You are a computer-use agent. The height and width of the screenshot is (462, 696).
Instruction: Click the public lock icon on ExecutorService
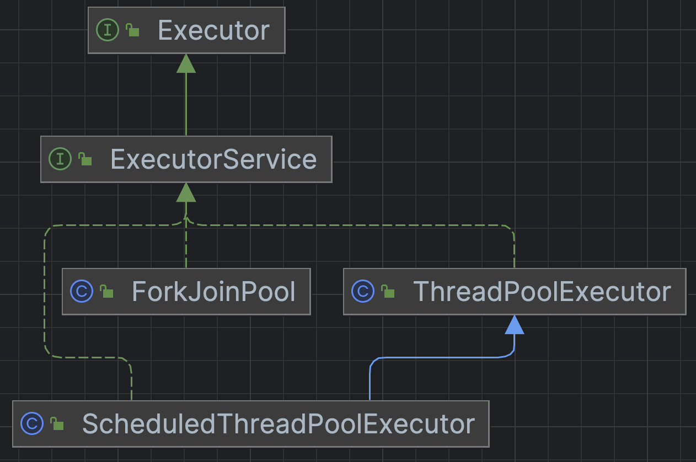click(85, 159)
